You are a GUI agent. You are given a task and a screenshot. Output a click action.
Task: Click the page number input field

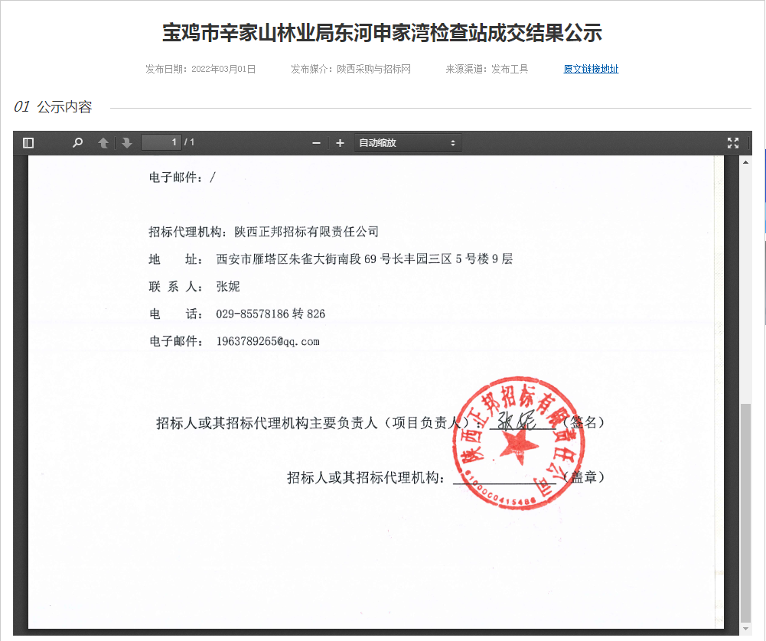tap(161, 142)
